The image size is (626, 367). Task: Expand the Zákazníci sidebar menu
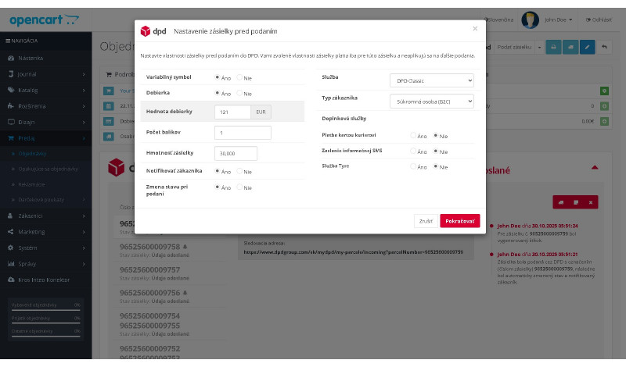click(x=46, y=216)
